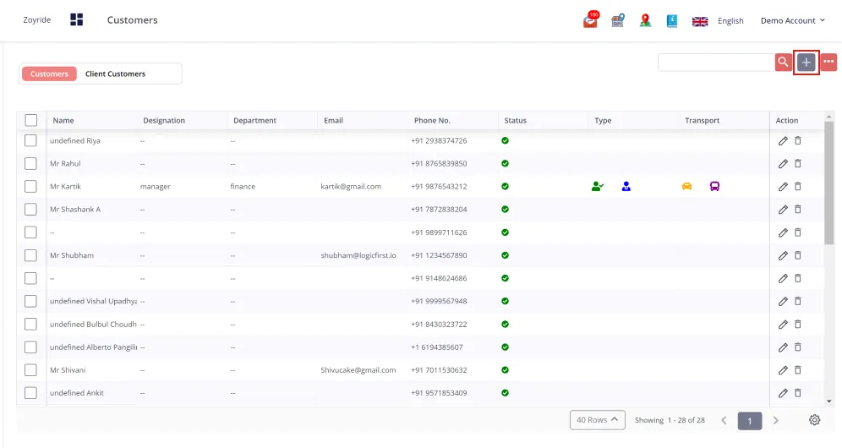Click the scrollbar down arrow
The width and height of the screenshot is (842, 448).
coord(829,402)
